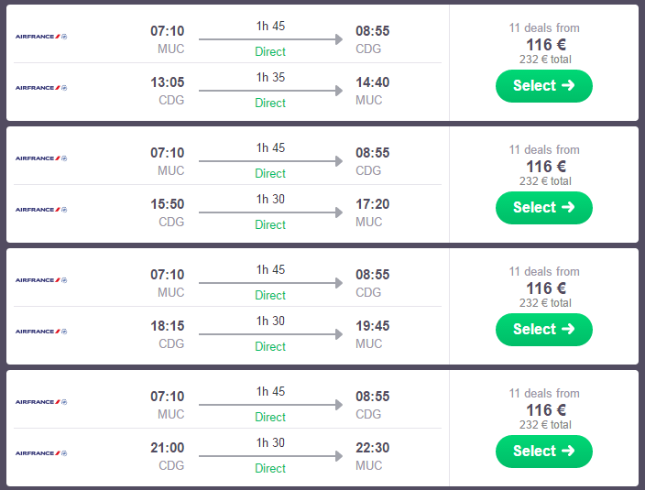Click outbound Air France logo above the 13:05 flight

point(41,37)
